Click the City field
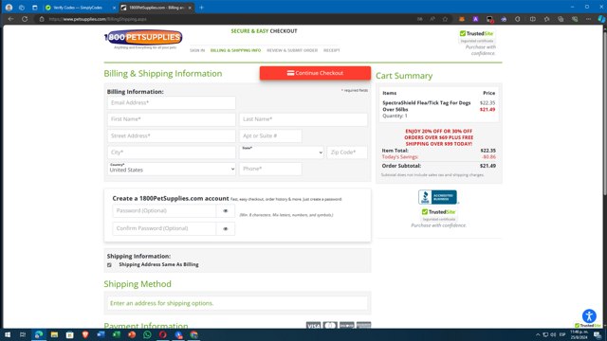 (172, 153)
